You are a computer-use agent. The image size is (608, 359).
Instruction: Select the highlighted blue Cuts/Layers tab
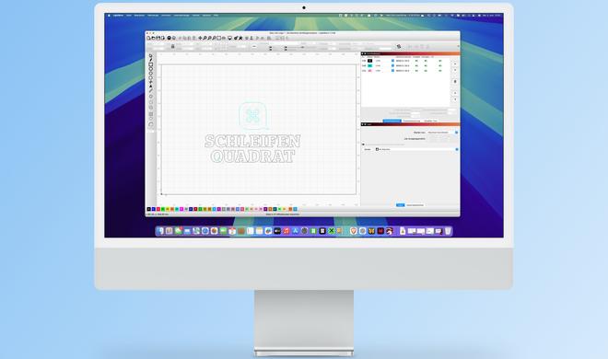coord(392,121)
